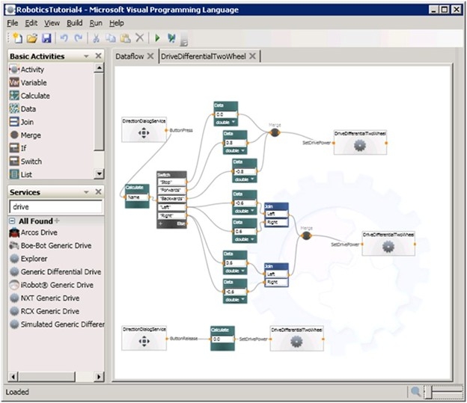This screenshot has height=403, width=467.
Task: Click the Undo arrow icon
Action: (x=64, y=38)
